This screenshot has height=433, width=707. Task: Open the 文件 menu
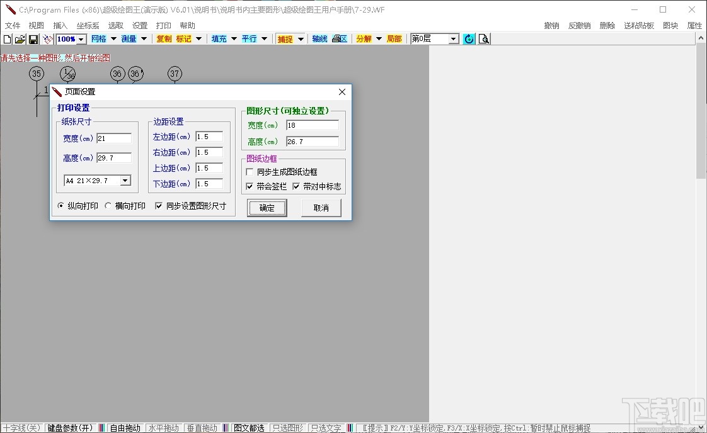pyautogui.click(x=13, y=26)
